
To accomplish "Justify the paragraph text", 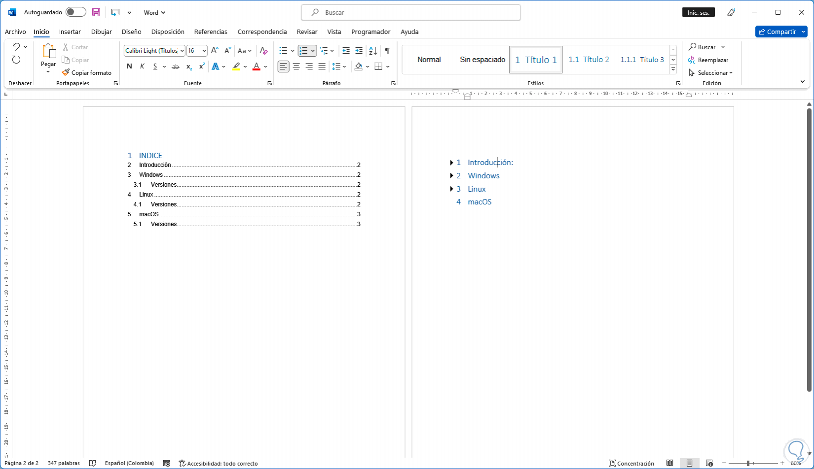I will point(322,67).
